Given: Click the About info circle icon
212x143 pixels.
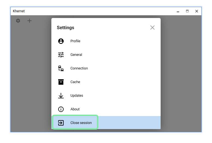Looking at the screenshot, I should [x=61, y=109].
